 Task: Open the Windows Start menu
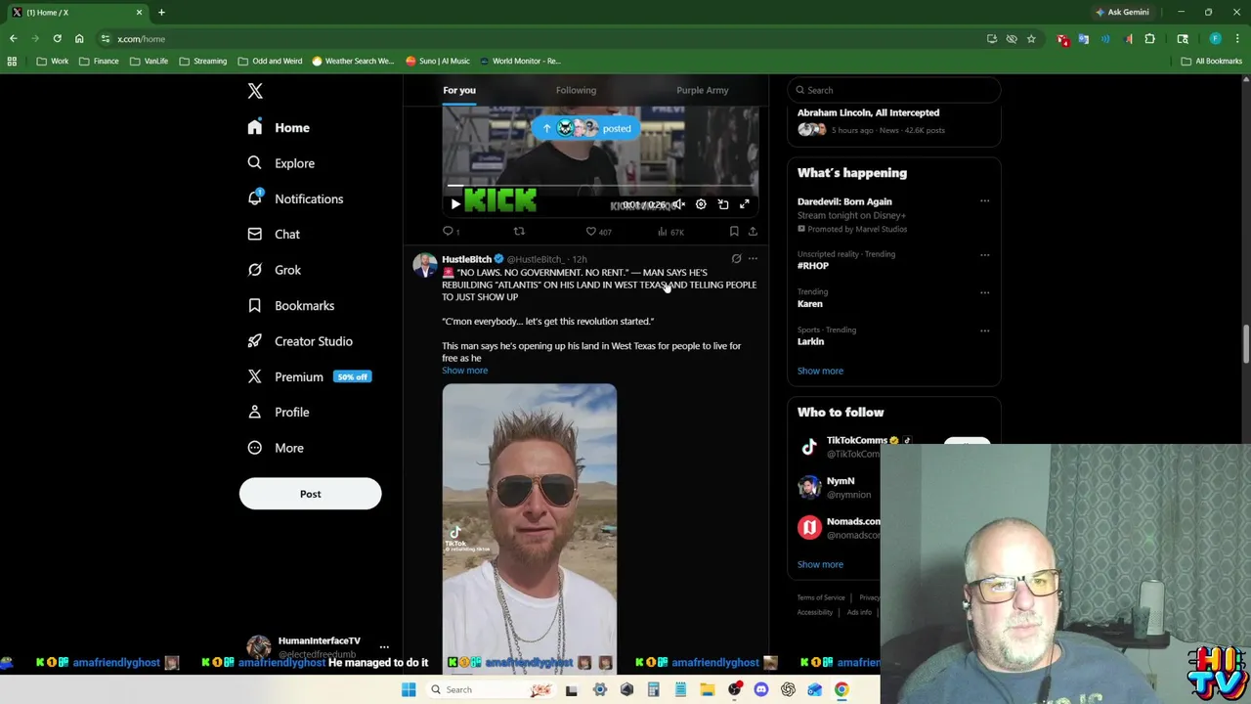coord(409,689)
